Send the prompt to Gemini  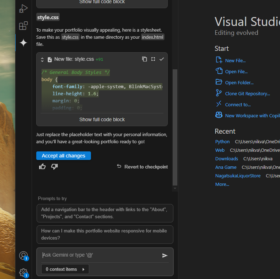[165, 256]
